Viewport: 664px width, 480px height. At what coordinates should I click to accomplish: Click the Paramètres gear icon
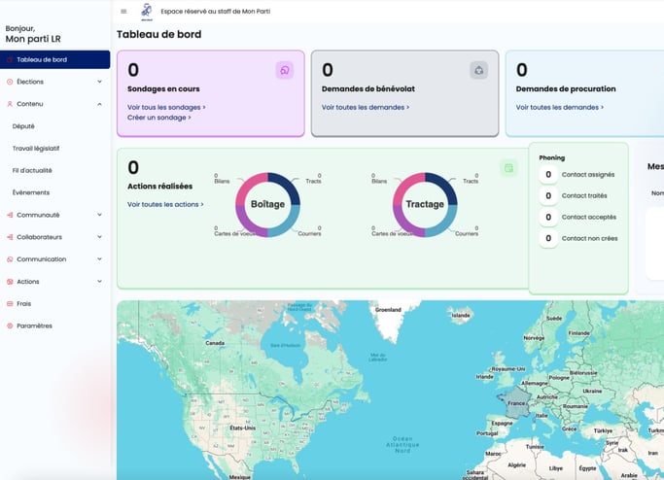click(x=10, y=326)
